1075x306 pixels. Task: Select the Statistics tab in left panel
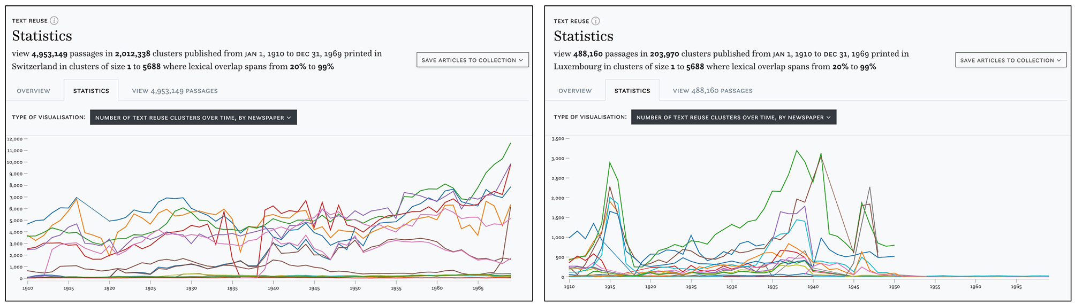(91, 91)
